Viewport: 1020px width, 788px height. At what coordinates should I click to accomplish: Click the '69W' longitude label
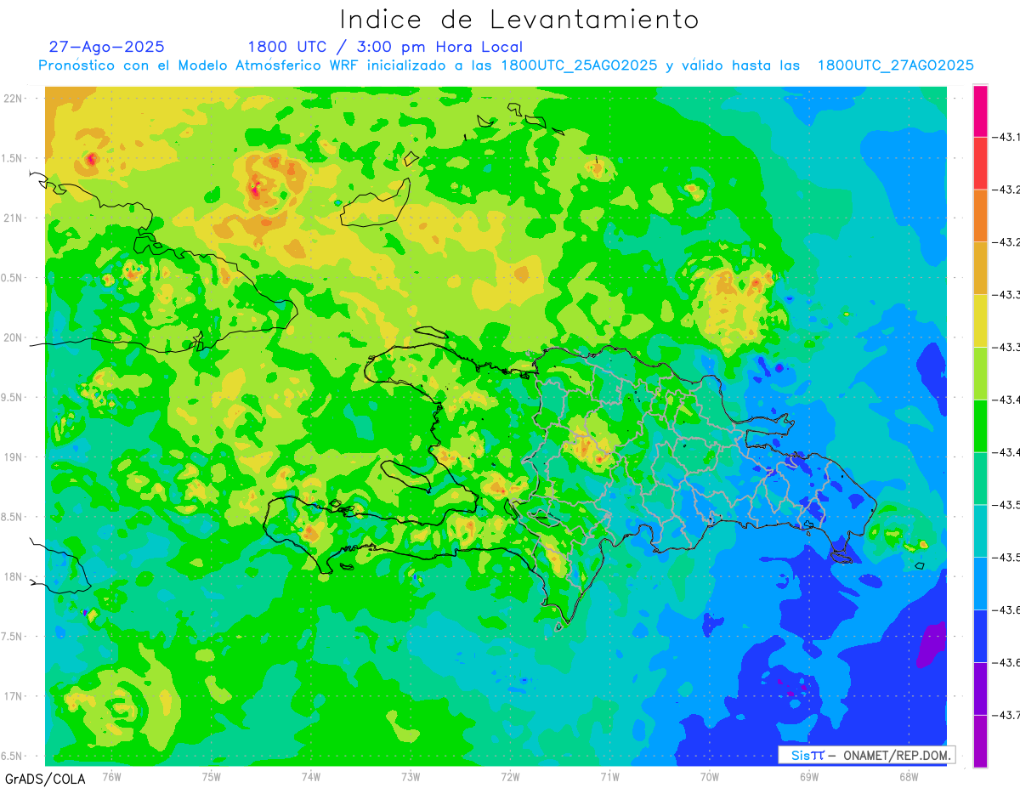[x=809, y=775]
